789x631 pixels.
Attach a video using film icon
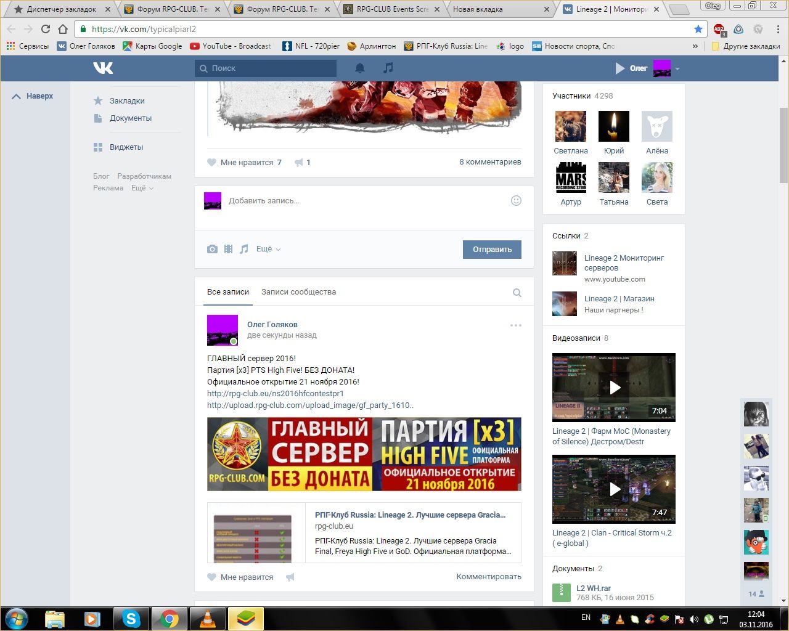click(x=228, y=249)
